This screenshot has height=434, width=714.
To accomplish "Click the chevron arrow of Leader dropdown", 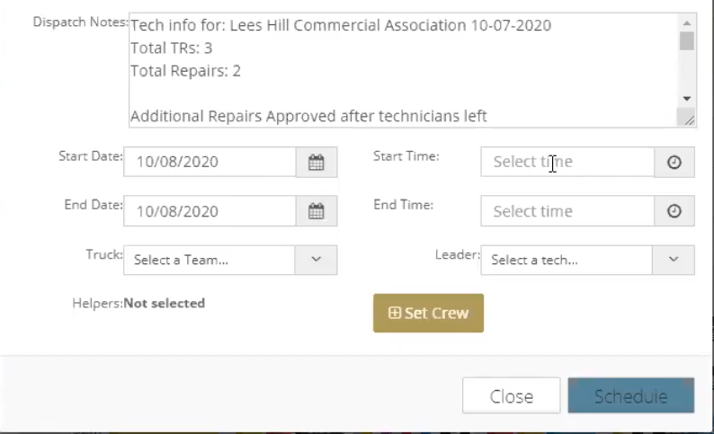I will point(674,260).
